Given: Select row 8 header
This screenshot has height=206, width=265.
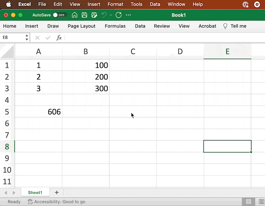Looking at the screenshot, I should (x=7, y=146).
